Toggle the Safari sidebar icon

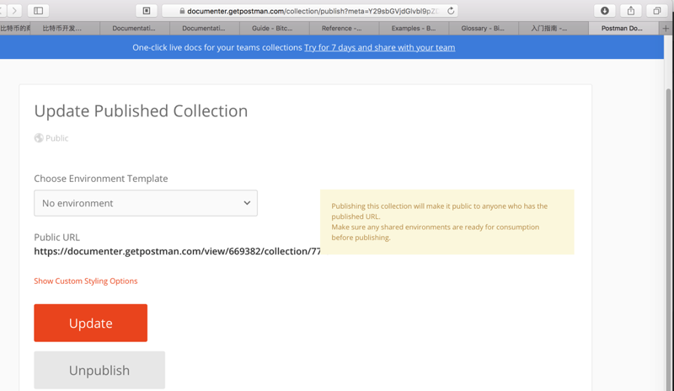coord(38,10)
